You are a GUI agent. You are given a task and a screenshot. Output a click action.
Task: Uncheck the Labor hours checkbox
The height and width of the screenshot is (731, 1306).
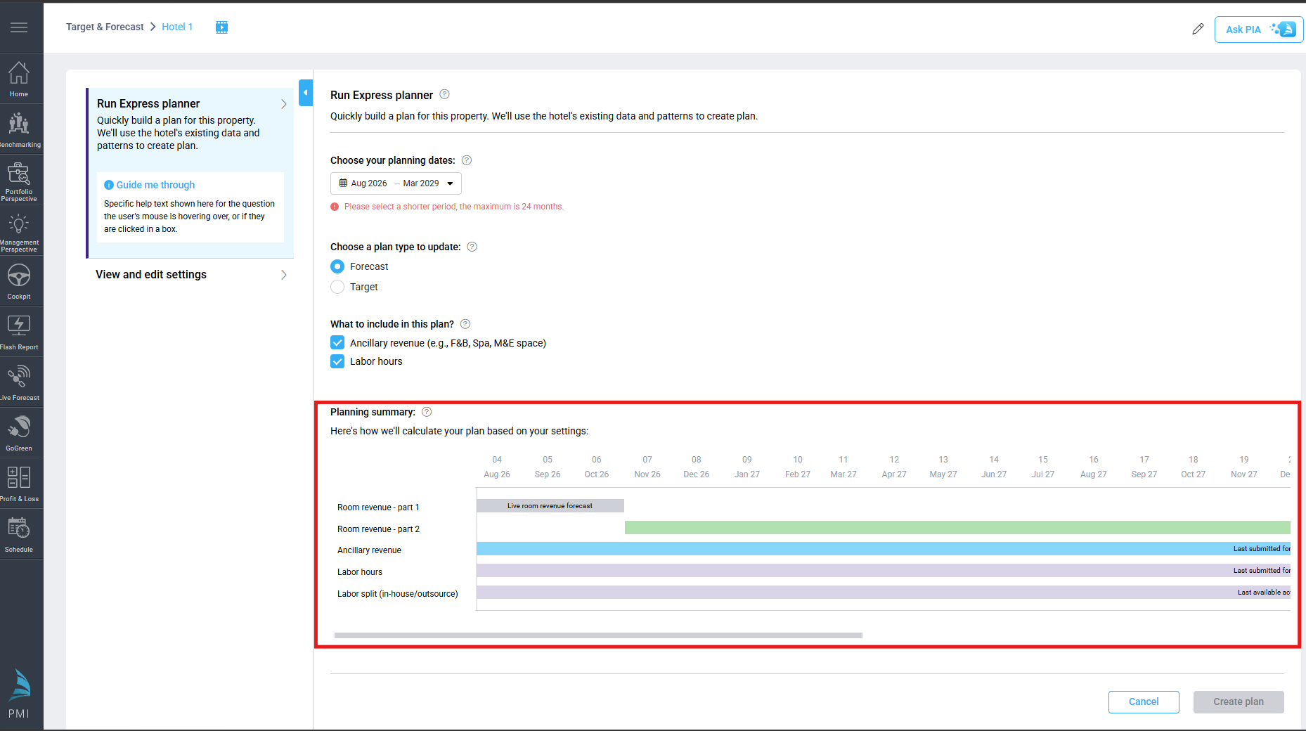337,361
